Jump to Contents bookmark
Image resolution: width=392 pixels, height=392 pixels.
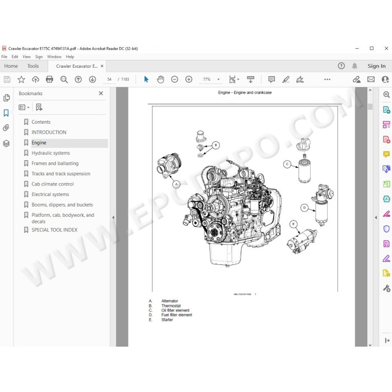pos(41,122)
